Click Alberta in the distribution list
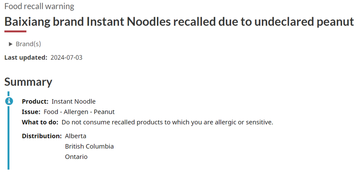Image resolution: width=363 pixels, height=174 pixels. click(x=76, y=136)
